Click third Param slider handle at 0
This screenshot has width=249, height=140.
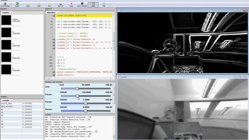(86, 111)
